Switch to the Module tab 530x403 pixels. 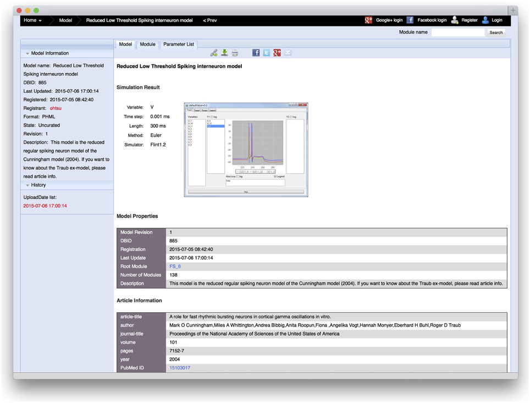(x=148, y=45)
